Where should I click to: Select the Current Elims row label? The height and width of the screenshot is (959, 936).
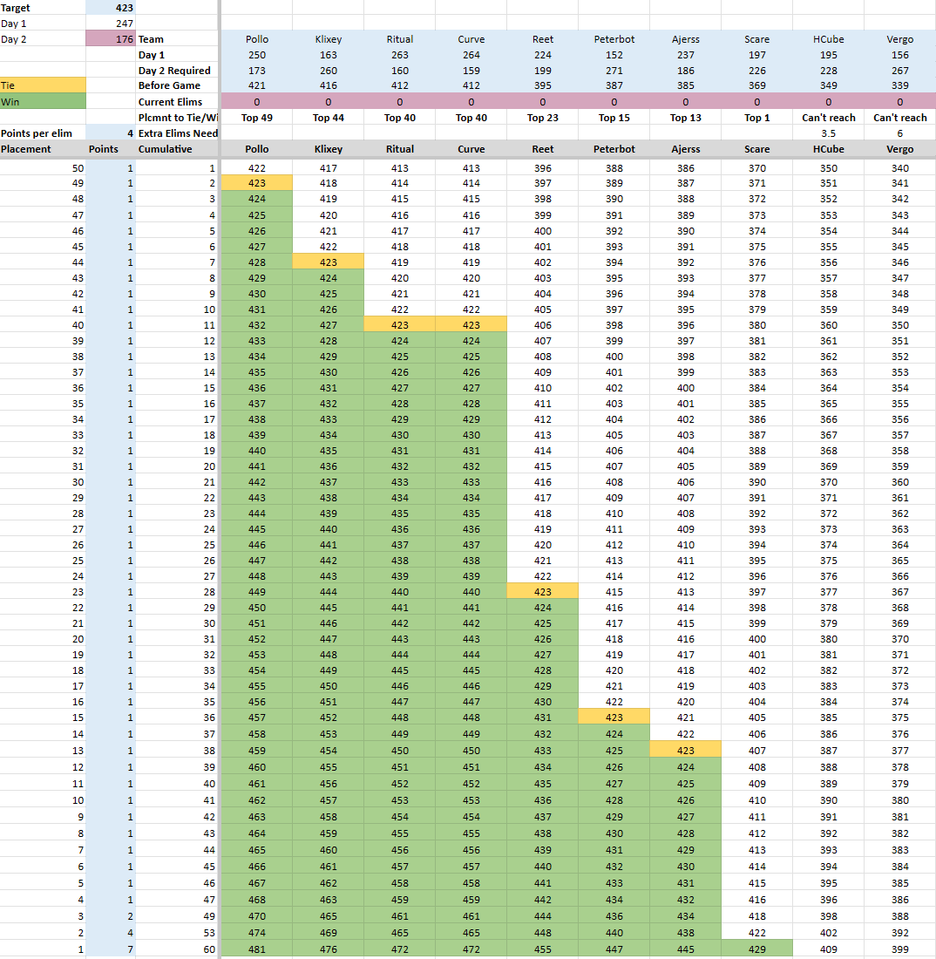(177, 101)
